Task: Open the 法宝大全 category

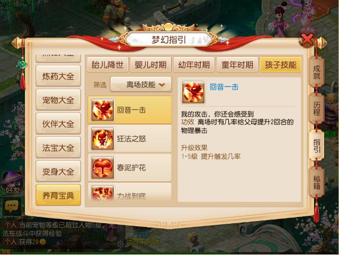Action: [58, 148]
